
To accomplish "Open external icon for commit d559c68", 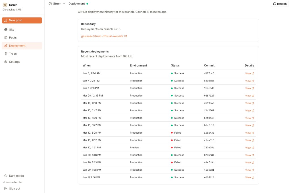I will coord(253,103).
